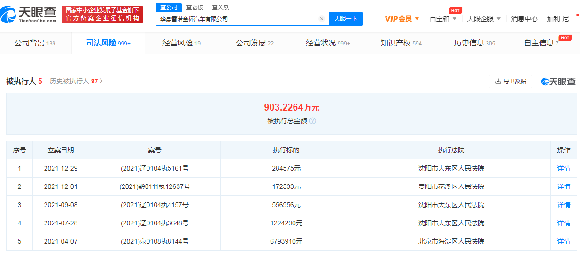Click the HOT badge above 百宝箱
Viewport: 580px width, 253px height.
[455, 10]
